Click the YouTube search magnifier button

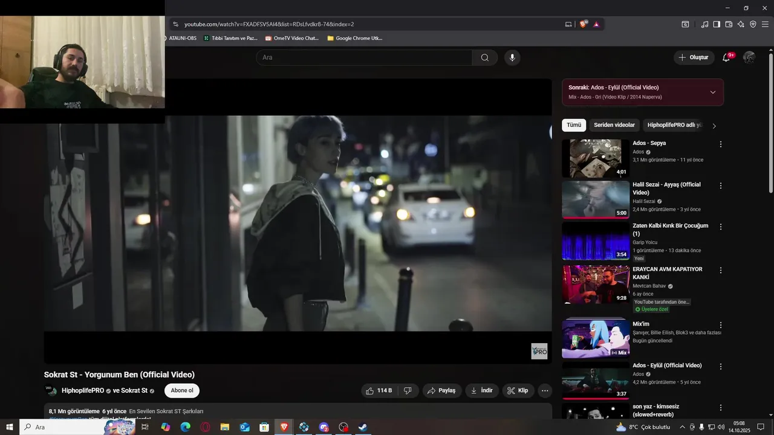click(x=485, y=57)
